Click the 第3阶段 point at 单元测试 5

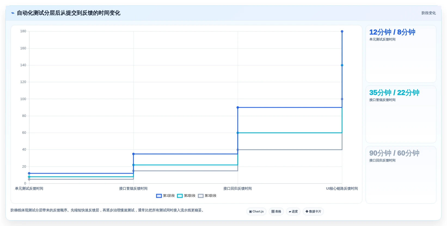(x=29, y=179)
